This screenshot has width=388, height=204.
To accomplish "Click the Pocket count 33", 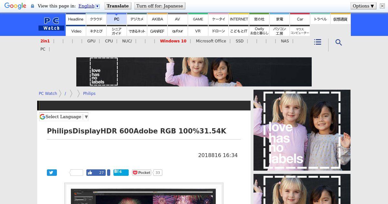I will [x=157, y=173].
